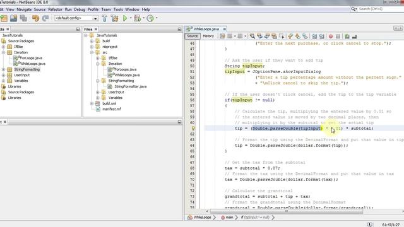The image size is (404, 227).
Task: Open the default config dropdown
Action: click(x=95, y=18)
